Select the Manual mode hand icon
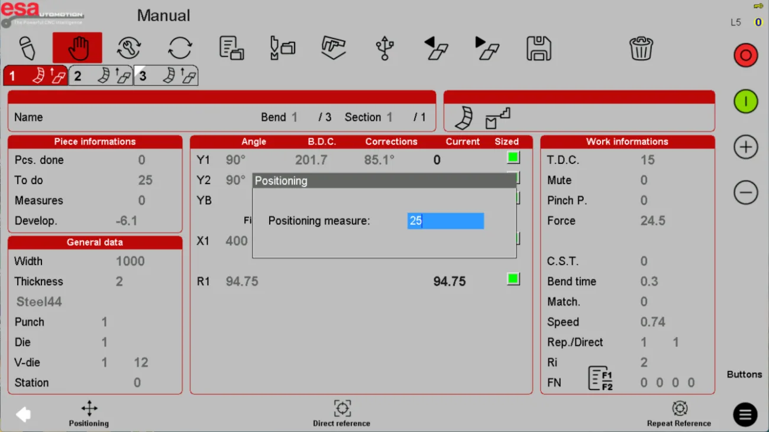Viewport: 769px width, 432px height. click(x=77, y=48)
